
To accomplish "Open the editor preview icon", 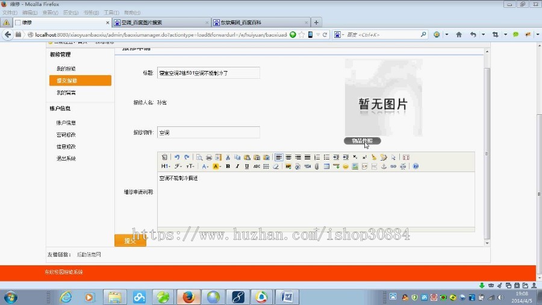I will [199, 157].
